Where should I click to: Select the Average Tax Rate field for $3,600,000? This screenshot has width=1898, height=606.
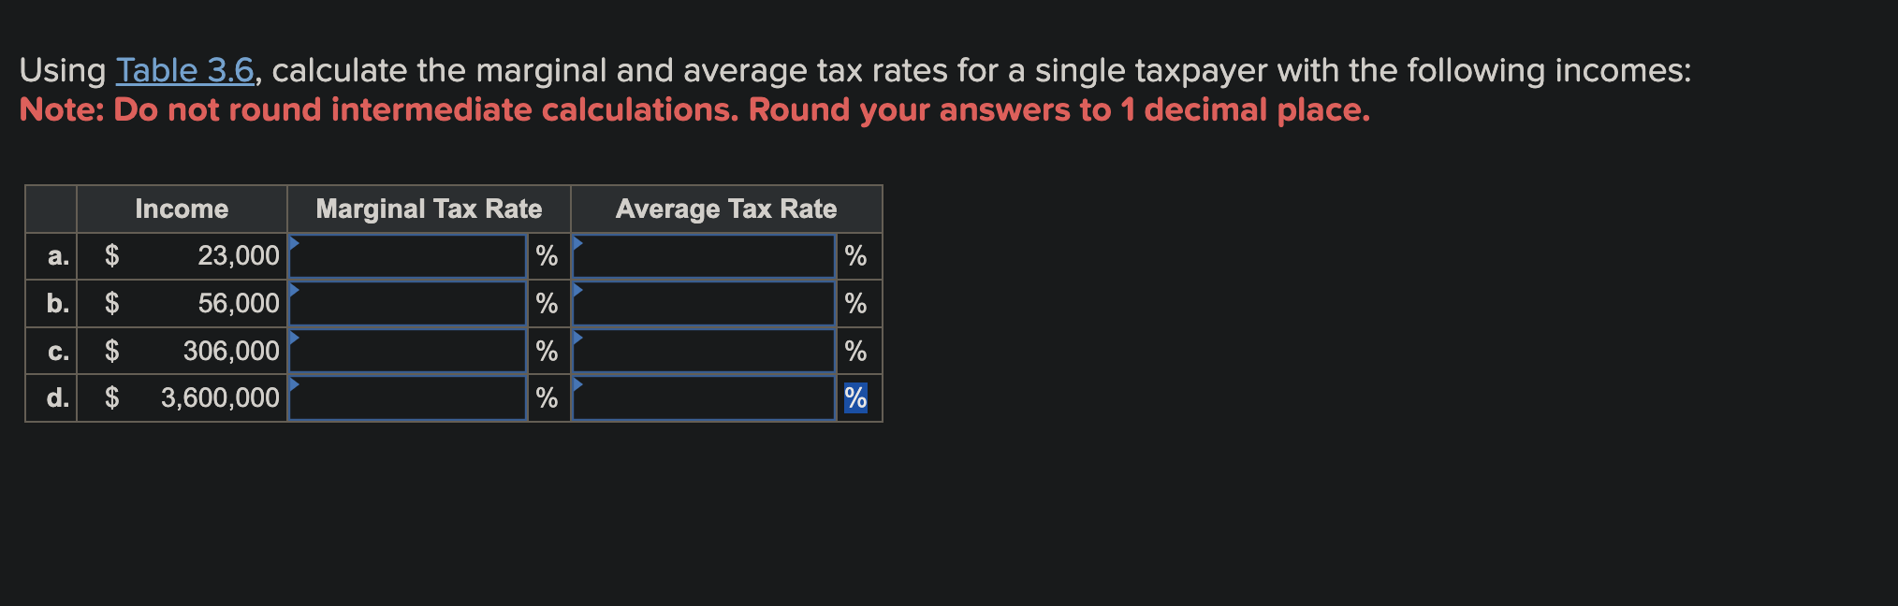coord(704,398)
